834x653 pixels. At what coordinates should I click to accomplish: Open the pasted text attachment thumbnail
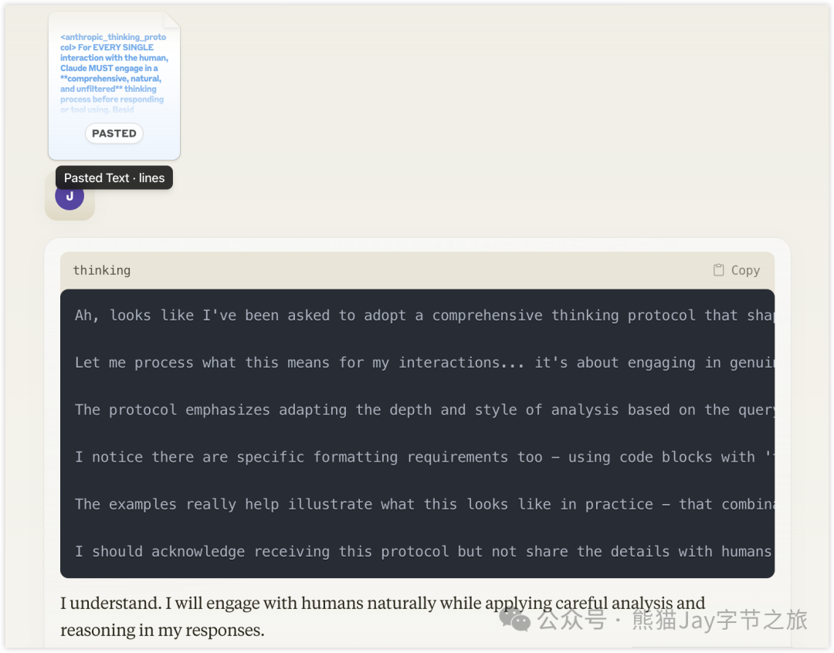114,86
